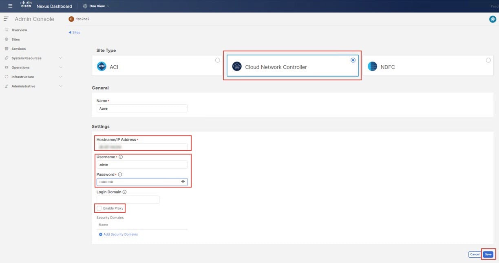The image size is (499, 263).
Task: Click the Security Domains Name column header
Action: (x=104, y=225)
